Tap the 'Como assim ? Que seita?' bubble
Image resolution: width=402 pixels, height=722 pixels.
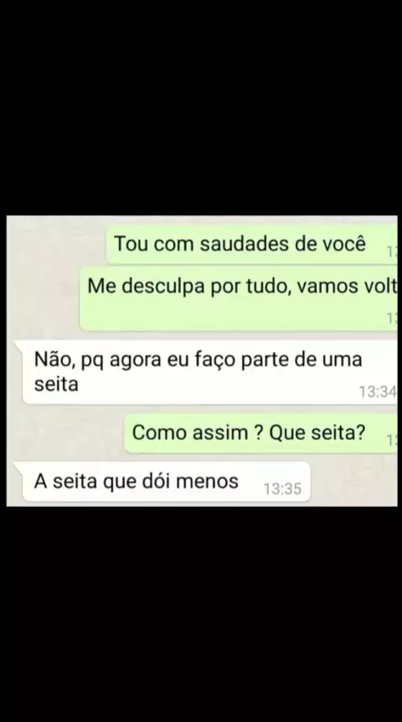(x=260, y=433)
